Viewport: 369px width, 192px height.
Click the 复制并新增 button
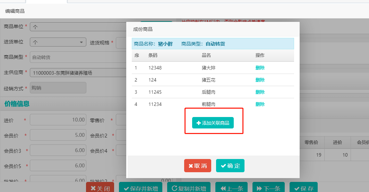[189, 188]
